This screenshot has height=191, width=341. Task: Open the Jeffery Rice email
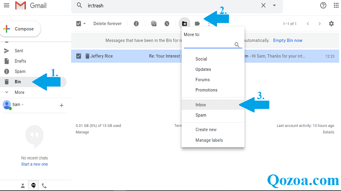[x=205, y=56]
